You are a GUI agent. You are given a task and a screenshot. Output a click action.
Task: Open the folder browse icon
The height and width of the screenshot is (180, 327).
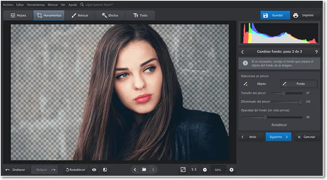[144, 169]
